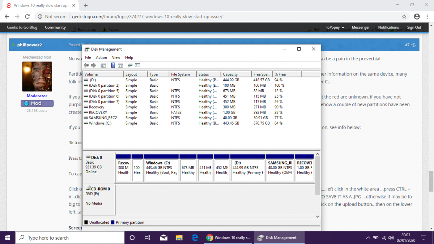Image resolution: width=434 pixels, height=244 pixels.
Task: Click the Windows Start button
Action: point(8,237)
